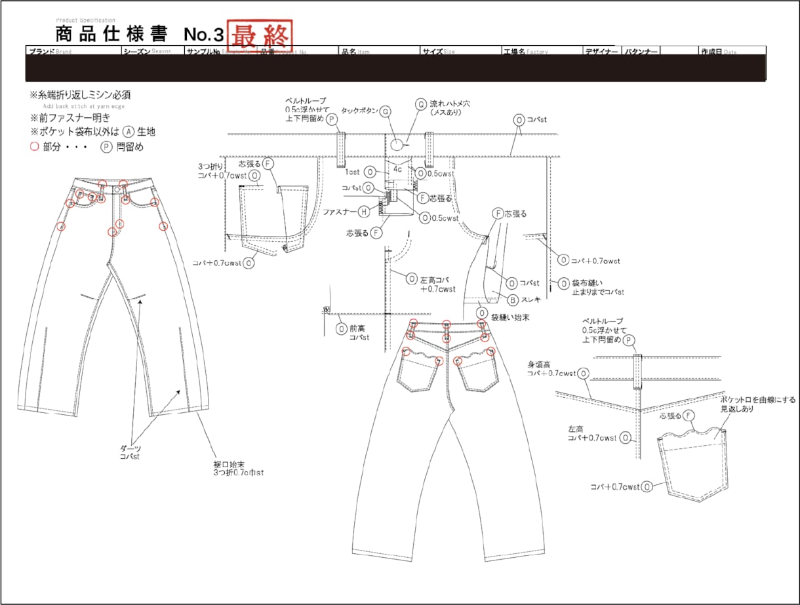Click the red 最終 stamp

[259, 35]
